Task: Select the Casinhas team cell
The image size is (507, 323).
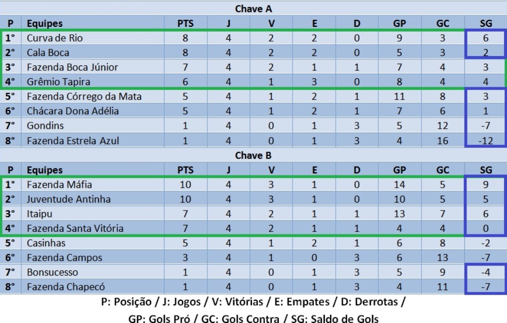Action: 46,243
